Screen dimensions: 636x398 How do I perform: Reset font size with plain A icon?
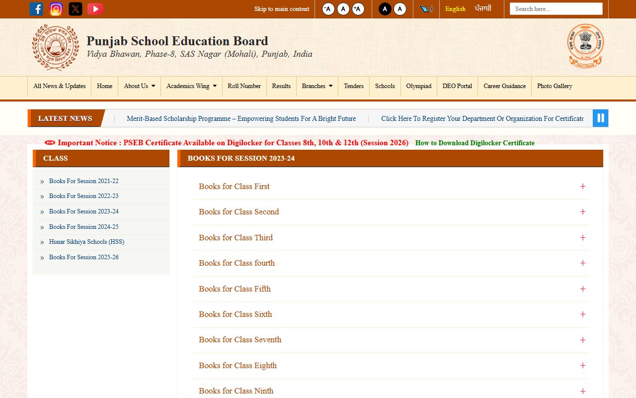tap(343, 9)
